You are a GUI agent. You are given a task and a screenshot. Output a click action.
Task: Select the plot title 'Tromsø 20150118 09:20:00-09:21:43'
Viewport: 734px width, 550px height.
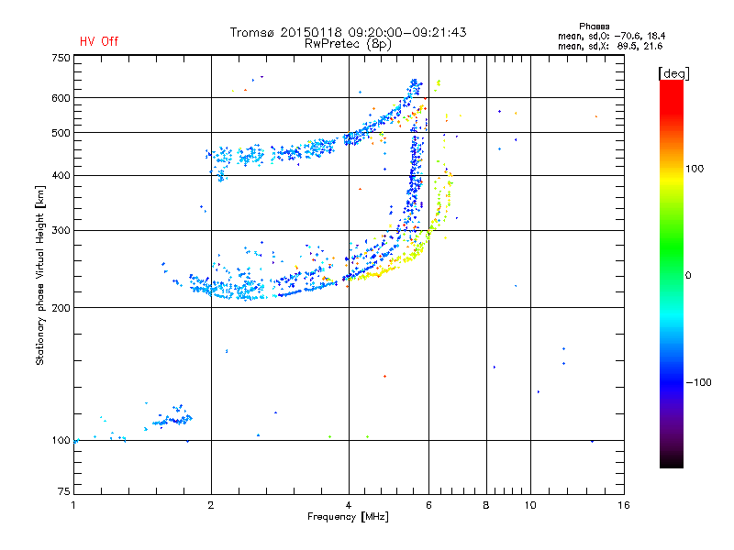348,32
